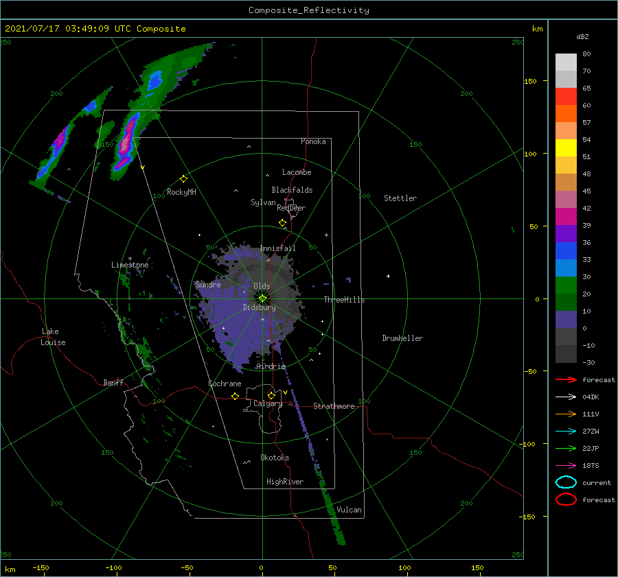The image size is (618, 577).
Task: Click the green 22JP arrow icon
Action: [x=566, y=448]
